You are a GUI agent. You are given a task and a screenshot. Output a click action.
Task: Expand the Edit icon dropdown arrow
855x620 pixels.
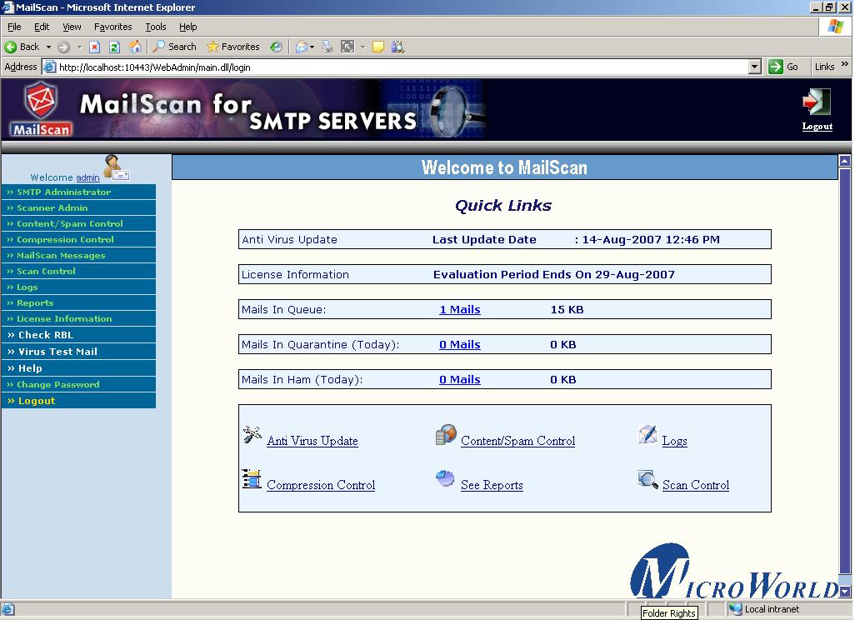click(x=362, y=47)
